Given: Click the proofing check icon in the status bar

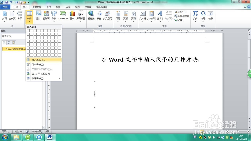Looking at the screenshot, I should click(x=27, y=131).
